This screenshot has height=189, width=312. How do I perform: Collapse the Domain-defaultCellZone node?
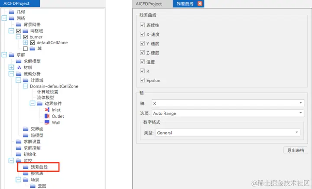25,86
